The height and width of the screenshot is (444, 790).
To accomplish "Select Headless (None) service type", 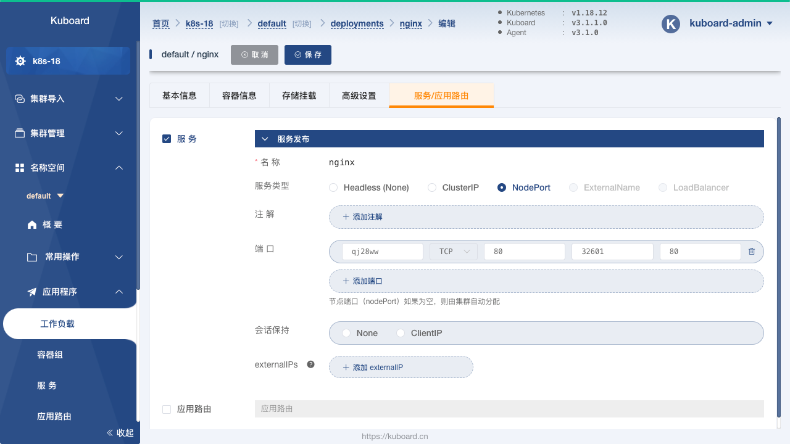I will pyautogui.click(x=369, y=187).
